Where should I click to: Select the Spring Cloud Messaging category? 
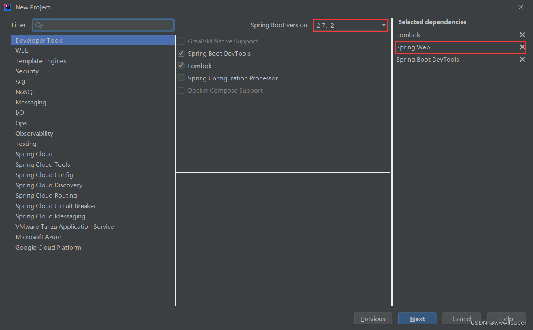tap(93, 216)
